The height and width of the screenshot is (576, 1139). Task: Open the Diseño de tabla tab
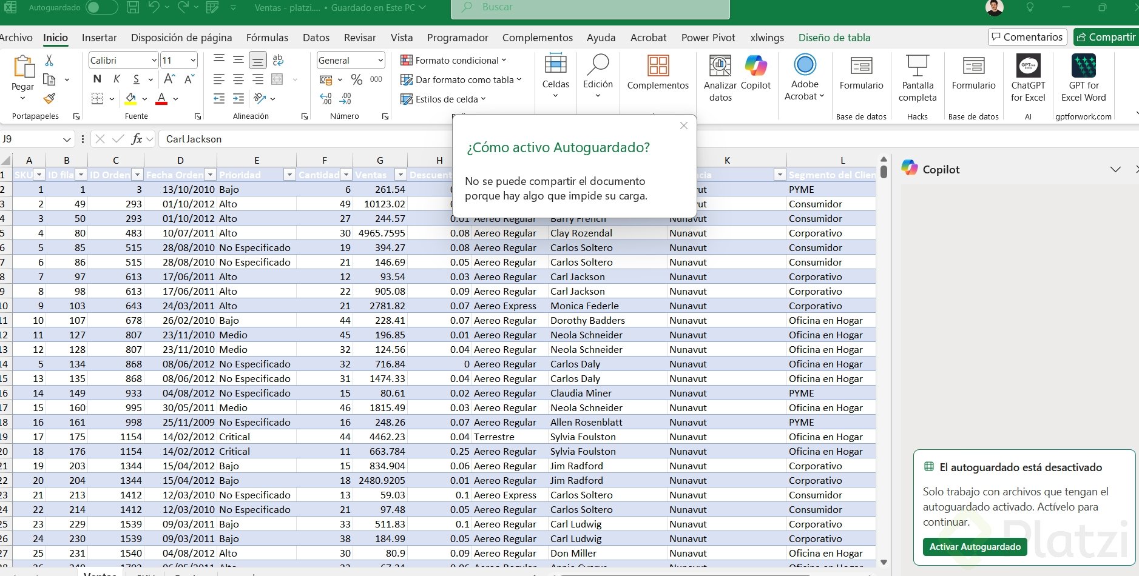click(834, 38)
